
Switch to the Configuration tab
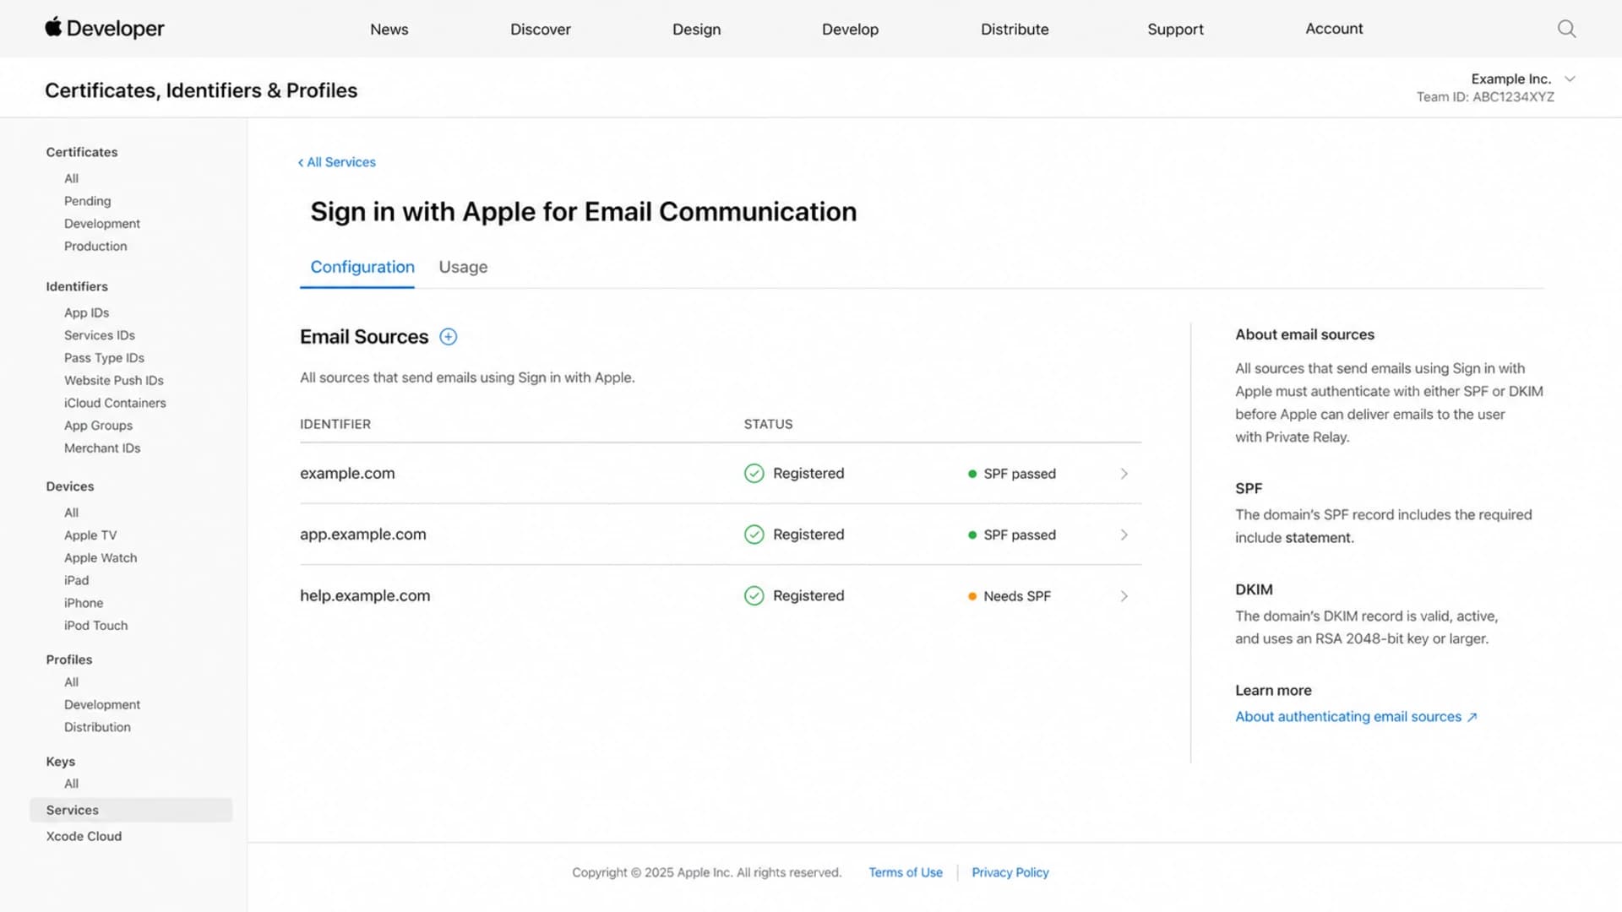tap(362, 267)
